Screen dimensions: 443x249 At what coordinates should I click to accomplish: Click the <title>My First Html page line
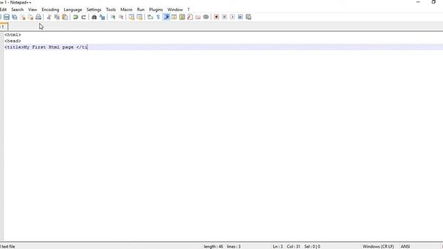(x=46, y=47)
